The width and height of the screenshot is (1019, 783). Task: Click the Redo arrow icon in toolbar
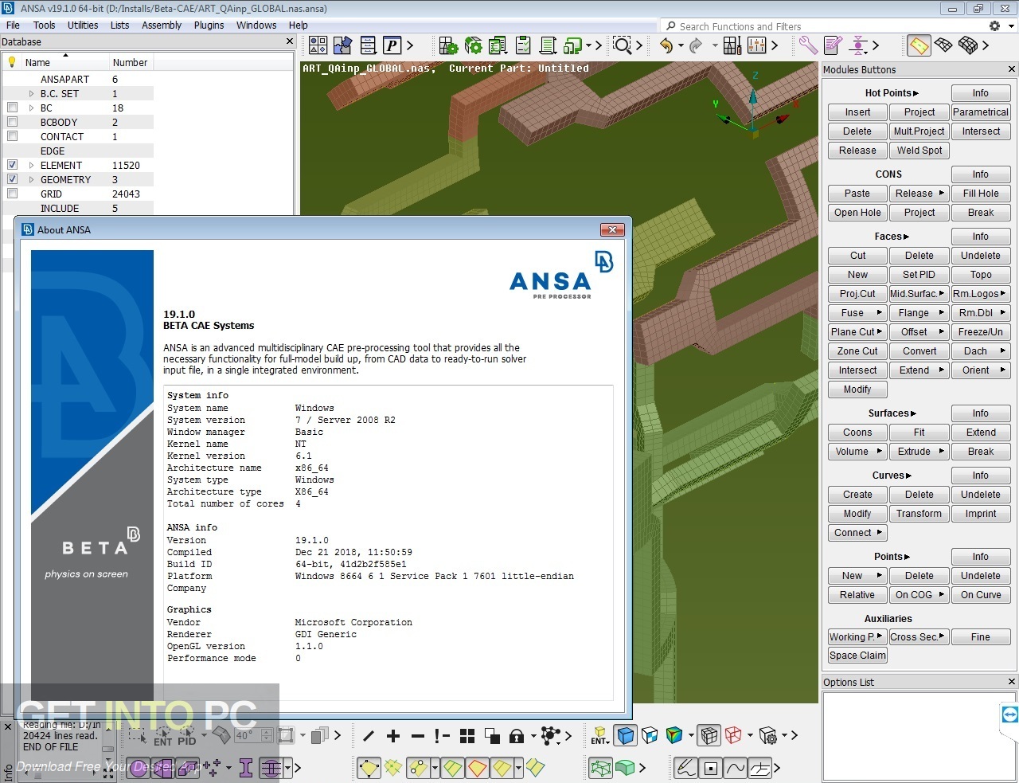696,45
